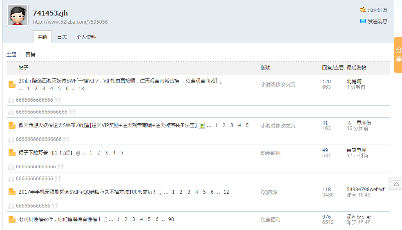The height and width of the screenshot is (230, 402).
Task: Click attachment paperclip icon of 20jb thread
Action: 221,81
